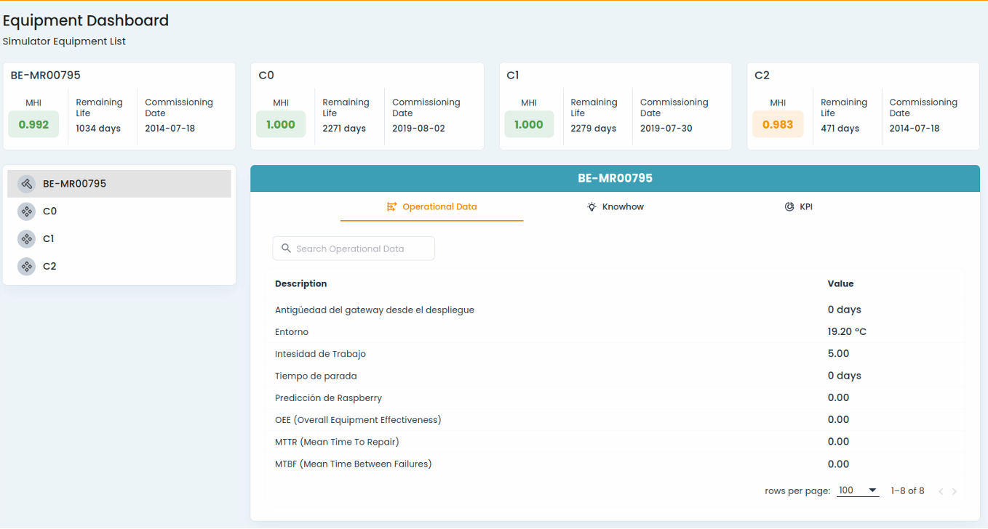Open the C0 summary card title
The height and width of the screenshot is (529, 988).
[x=266, y=75]
